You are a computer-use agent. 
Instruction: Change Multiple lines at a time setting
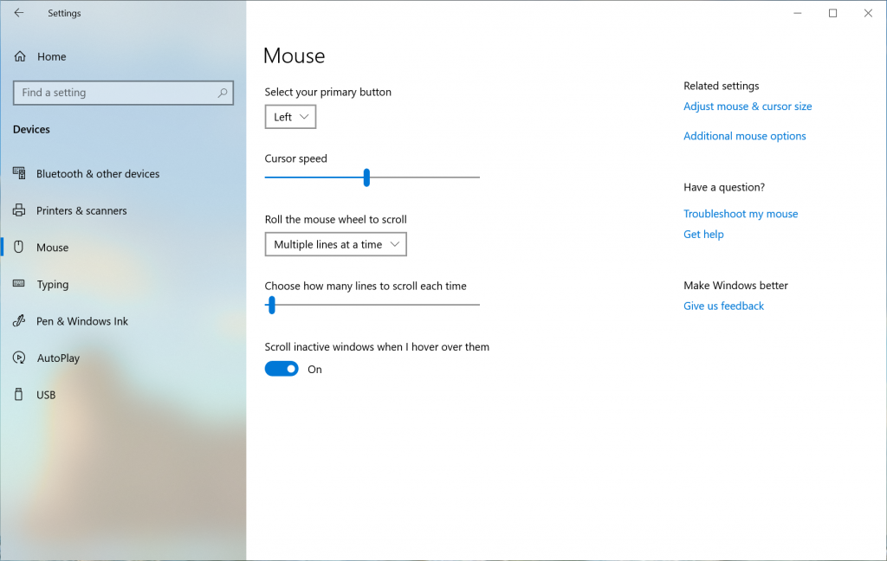[335, 243]
